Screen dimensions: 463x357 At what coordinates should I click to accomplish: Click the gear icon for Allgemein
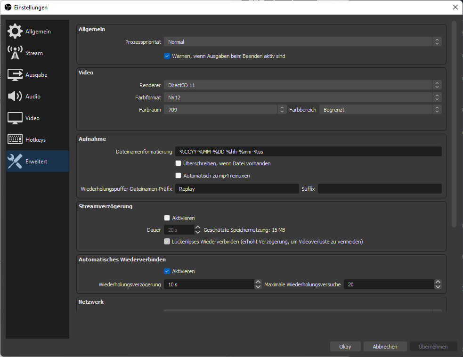(15, 31)
